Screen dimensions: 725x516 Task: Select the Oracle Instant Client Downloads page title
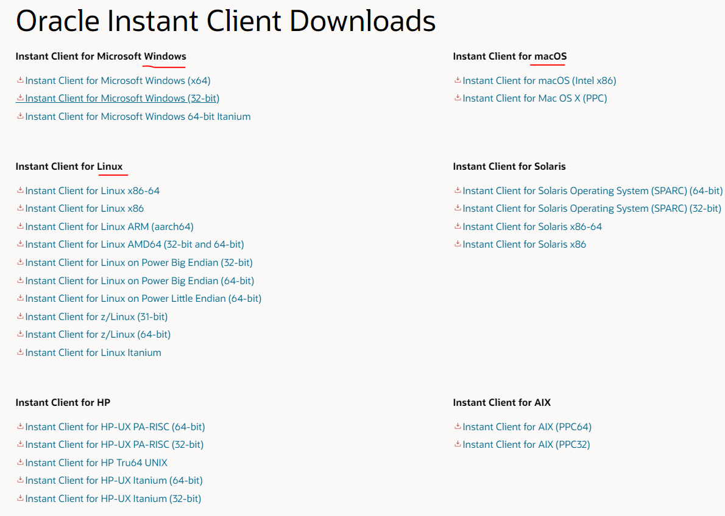point(225,21)
